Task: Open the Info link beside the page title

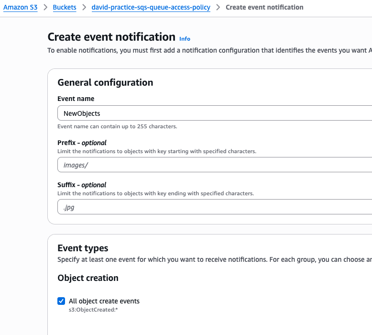Action: (x=185, y=39)
